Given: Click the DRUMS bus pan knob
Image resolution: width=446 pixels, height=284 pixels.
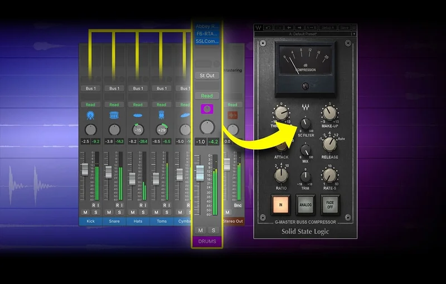Looking at the screenshot, I should 207,127.
